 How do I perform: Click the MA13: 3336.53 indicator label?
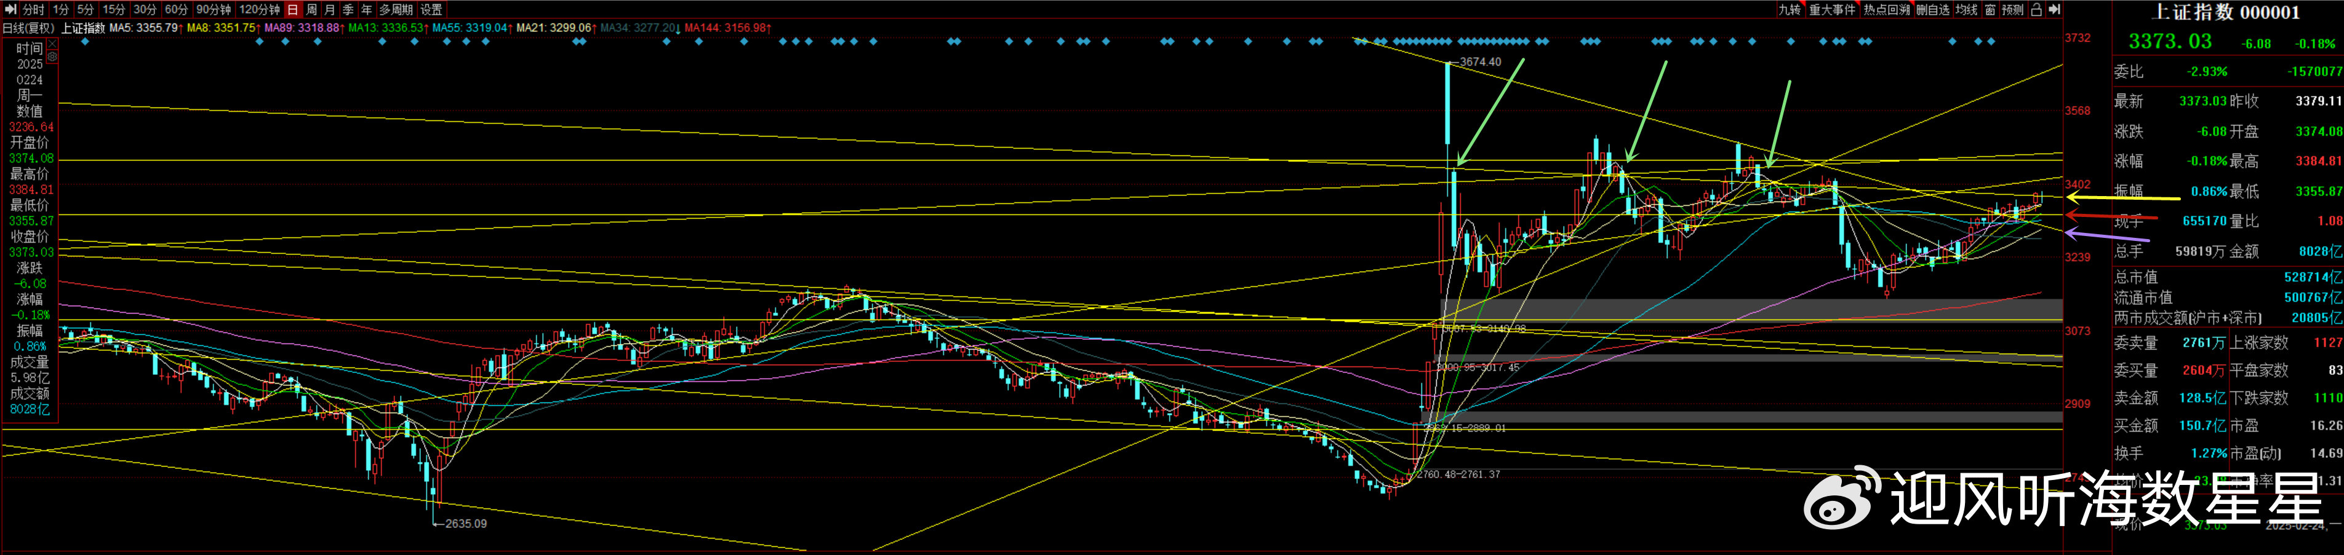click(388, 28)
